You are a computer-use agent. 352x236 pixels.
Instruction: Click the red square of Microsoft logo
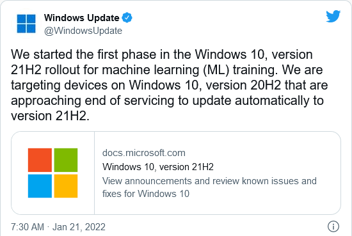[x=40, y=160]
